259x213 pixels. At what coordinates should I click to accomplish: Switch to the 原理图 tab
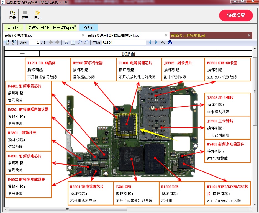(89, 28)
